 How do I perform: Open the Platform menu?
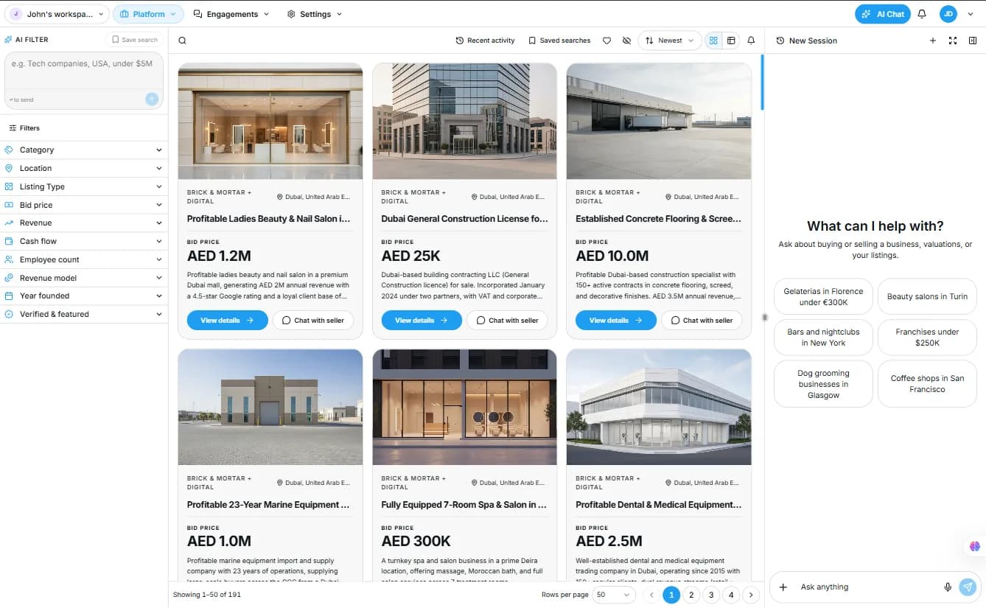[x=148, y=14]
